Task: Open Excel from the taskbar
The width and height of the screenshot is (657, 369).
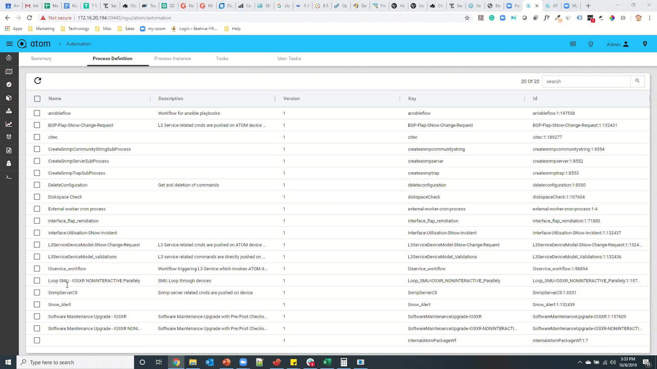Action: (327, 362)
